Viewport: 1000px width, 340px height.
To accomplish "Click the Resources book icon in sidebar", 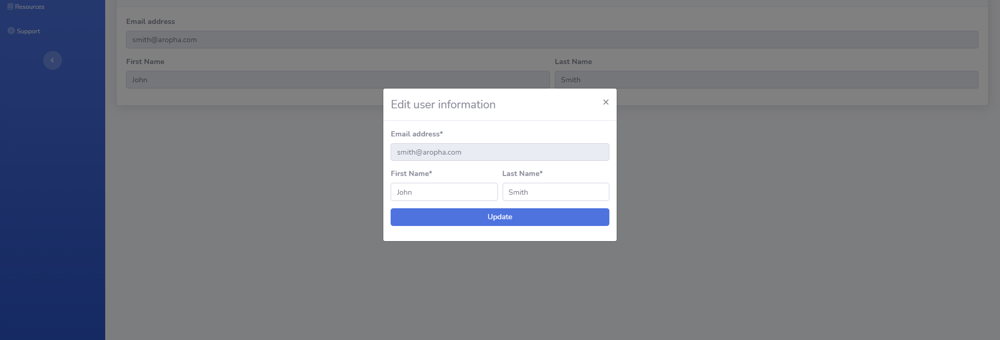I will coord(10,7).
